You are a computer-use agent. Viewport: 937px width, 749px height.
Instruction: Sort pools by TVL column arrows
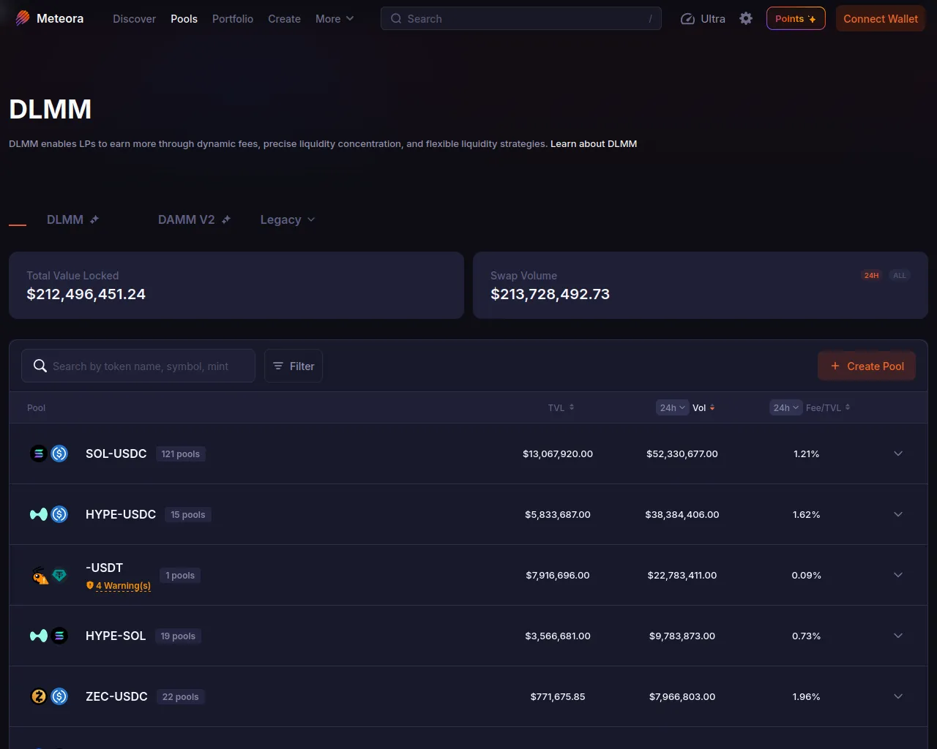pyautogui.click(x=572, y=407)
